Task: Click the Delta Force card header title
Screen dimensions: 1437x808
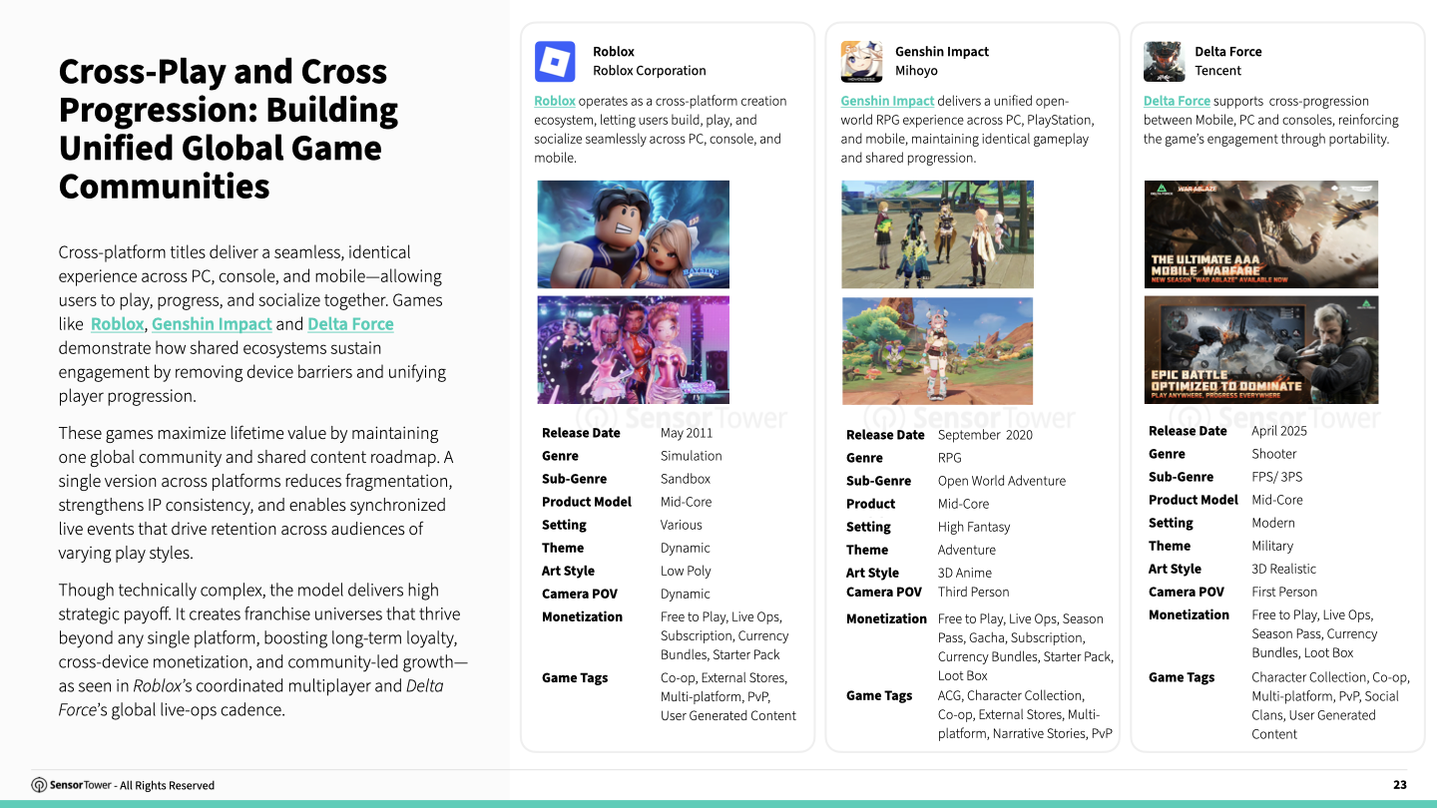Action: point(1228,51)
